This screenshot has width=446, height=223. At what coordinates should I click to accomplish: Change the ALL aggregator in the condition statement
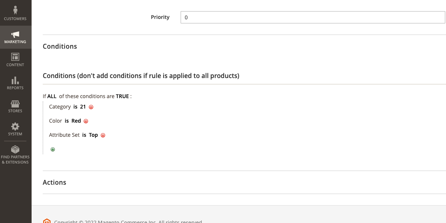[x=52, y=96]
